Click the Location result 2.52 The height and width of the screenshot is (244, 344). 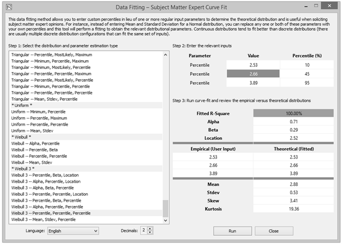(x=294, y=138)
